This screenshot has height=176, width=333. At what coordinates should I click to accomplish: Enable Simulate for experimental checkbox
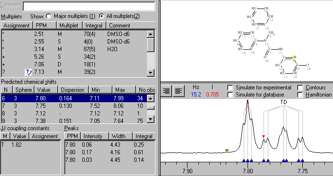tap(230, 88)
